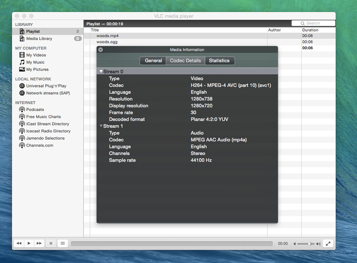Viewport: 357px width, 263px height.
Task: Switch to the Statistics tab
Action: (x=220, y=61)
